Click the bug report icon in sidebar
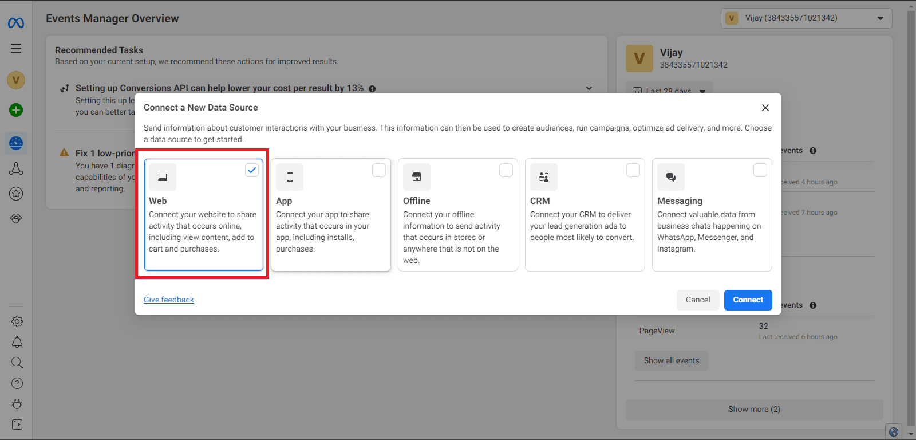 [x=17, y=404]
